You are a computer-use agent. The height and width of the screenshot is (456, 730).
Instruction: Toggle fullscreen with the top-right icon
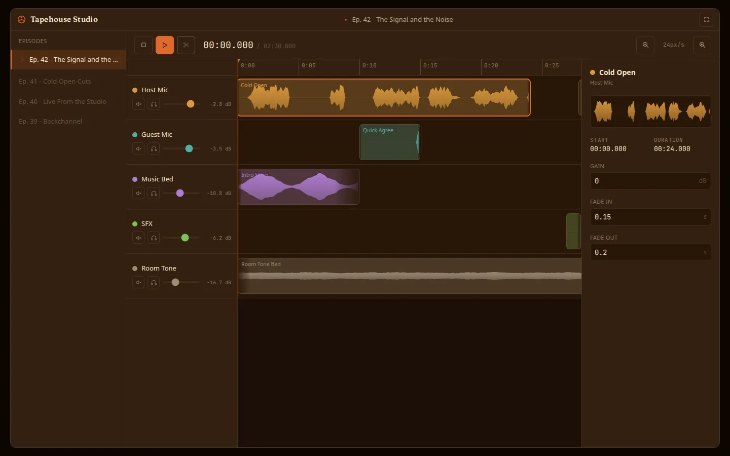pyautogui.click(x=706, y=20)
